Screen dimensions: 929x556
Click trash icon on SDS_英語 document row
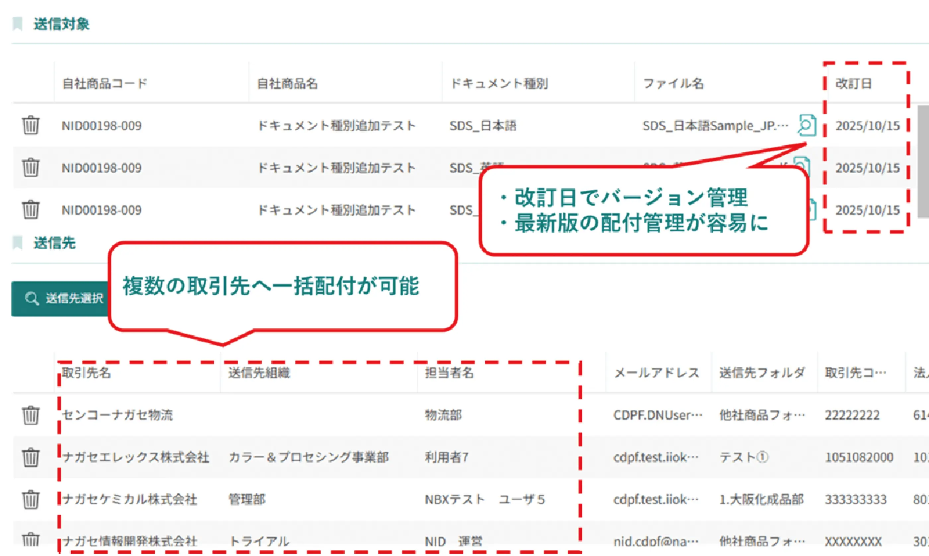(x=31, y=167)
